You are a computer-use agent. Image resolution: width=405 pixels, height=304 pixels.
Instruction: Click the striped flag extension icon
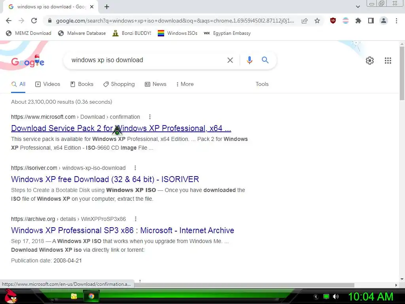[x=346, y=21]
